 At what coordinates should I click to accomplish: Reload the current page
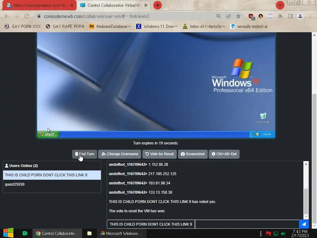click(27, 16)
